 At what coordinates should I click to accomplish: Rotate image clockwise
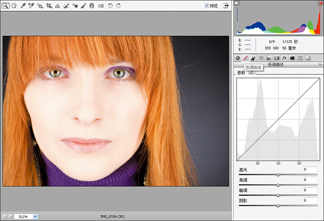coord(118,6)
